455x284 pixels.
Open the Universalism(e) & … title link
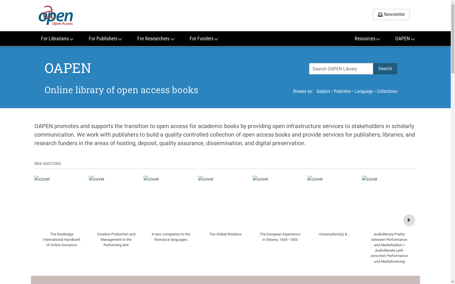point(335,234)
